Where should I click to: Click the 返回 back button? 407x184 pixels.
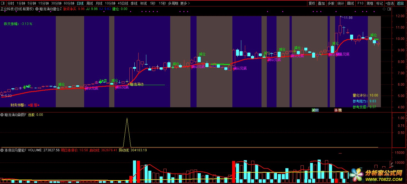[400, 3]
